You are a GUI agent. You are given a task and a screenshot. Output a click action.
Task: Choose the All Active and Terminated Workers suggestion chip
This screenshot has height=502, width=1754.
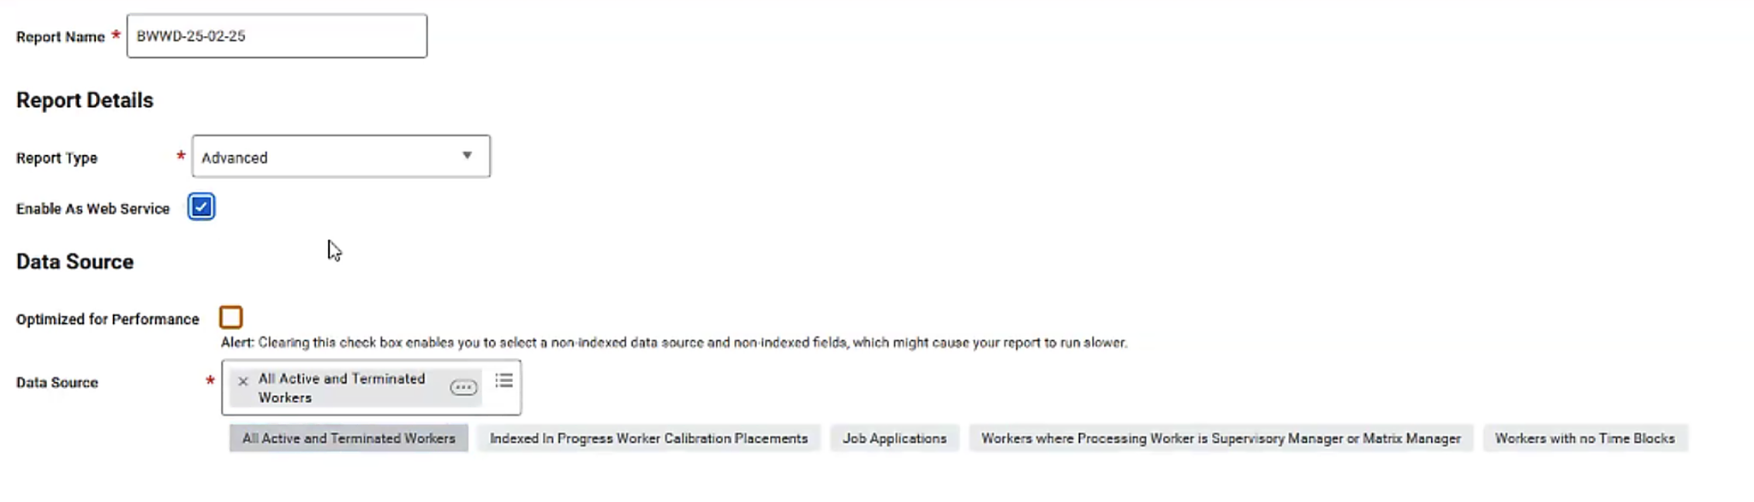pos(349,439)
